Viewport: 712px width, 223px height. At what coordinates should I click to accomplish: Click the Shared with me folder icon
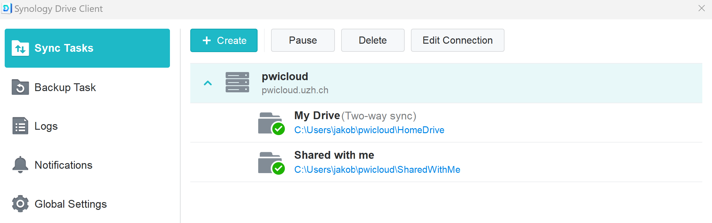[x=271, y=163]
